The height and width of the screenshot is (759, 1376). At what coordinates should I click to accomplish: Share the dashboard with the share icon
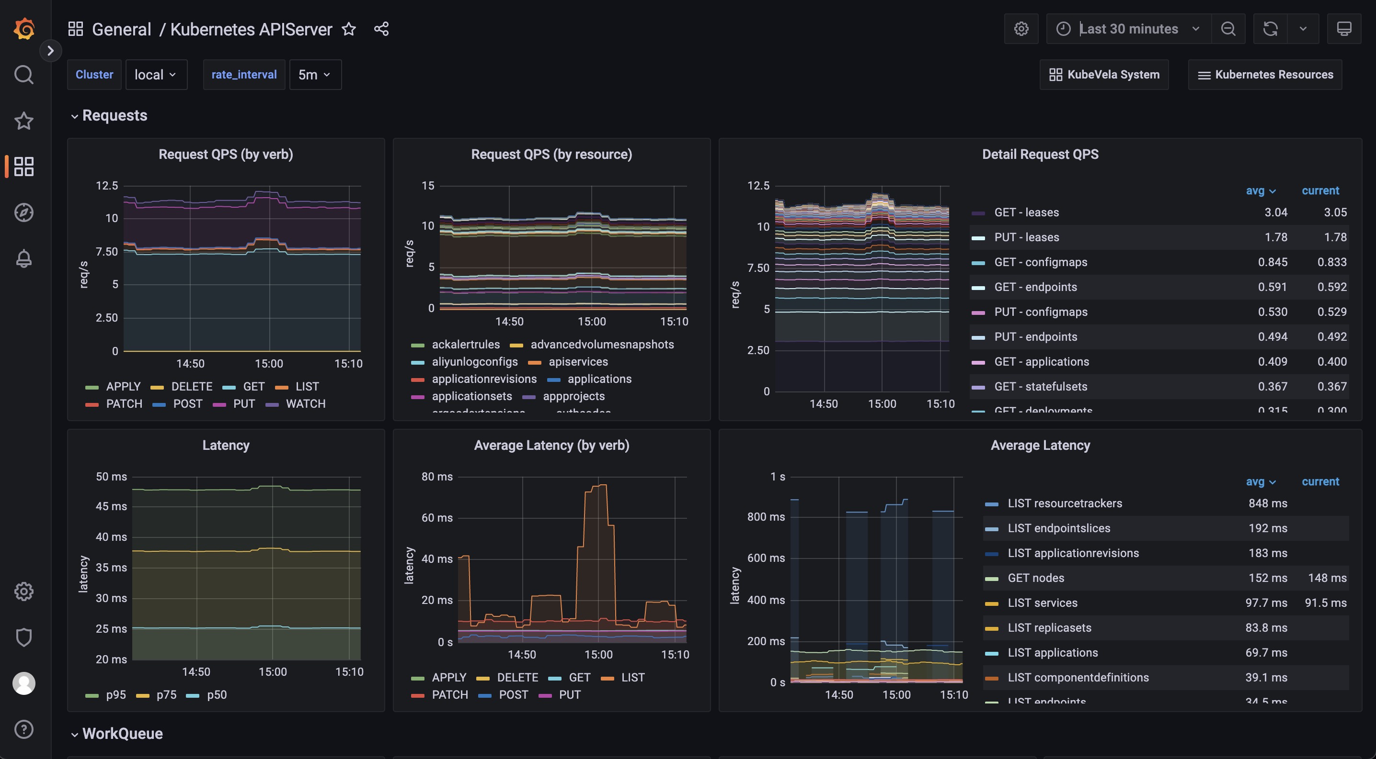[x=381, y=29]
